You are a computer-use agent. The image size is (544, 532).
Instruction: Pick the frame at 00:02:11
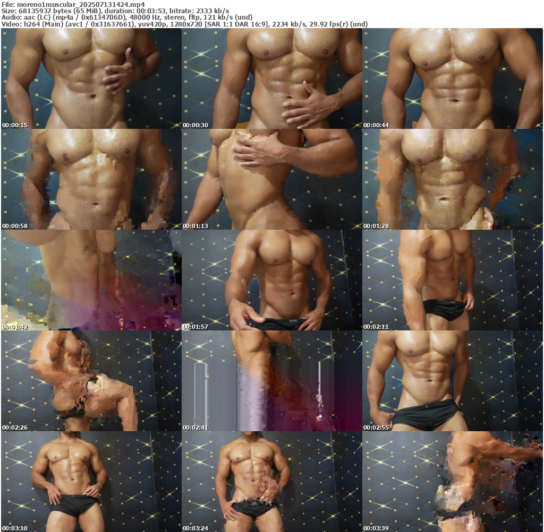[x=453, y=280]
